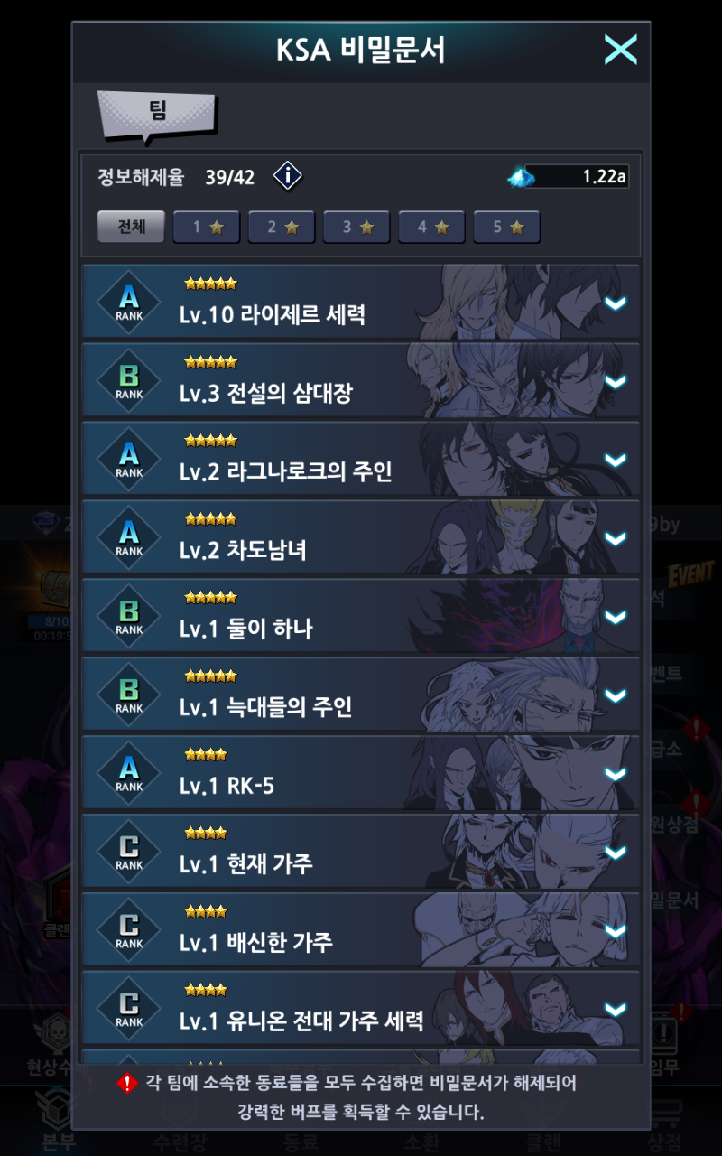The image size is (722, 1156).
Task: Filter teams by 5 star
Action: coord(506,227)
